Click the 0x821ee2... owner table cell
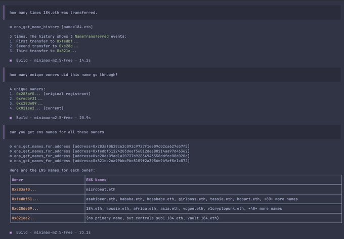The height and width of the screenshot is (239, 344). 24,218
